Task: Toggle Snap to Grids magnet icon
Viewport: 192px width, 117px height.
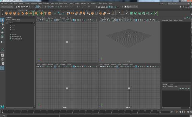Action: pyautogui.click(x=48, y=7)
